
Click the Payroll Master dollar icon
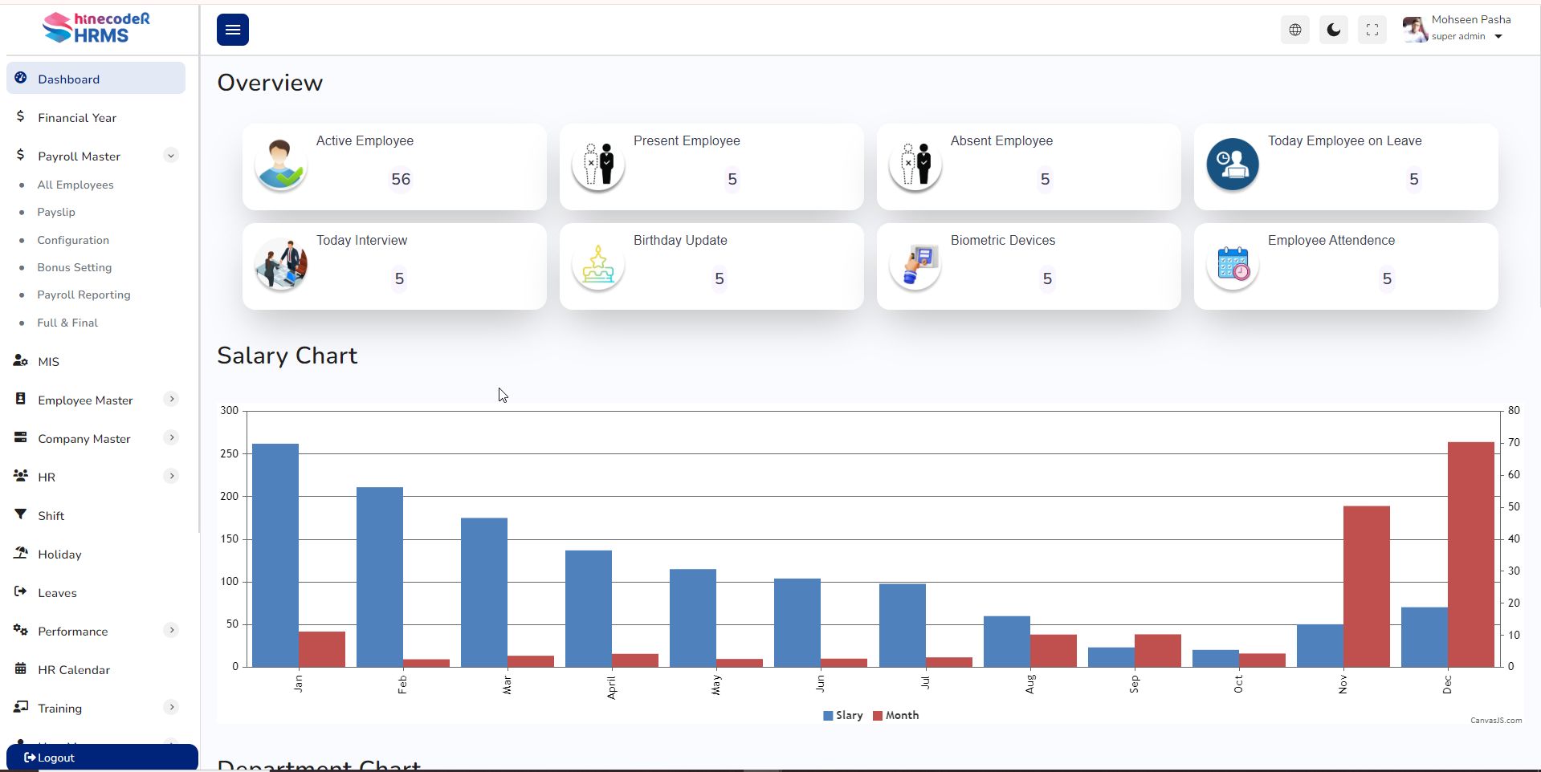pyautogui.click(x=20, y=155)
